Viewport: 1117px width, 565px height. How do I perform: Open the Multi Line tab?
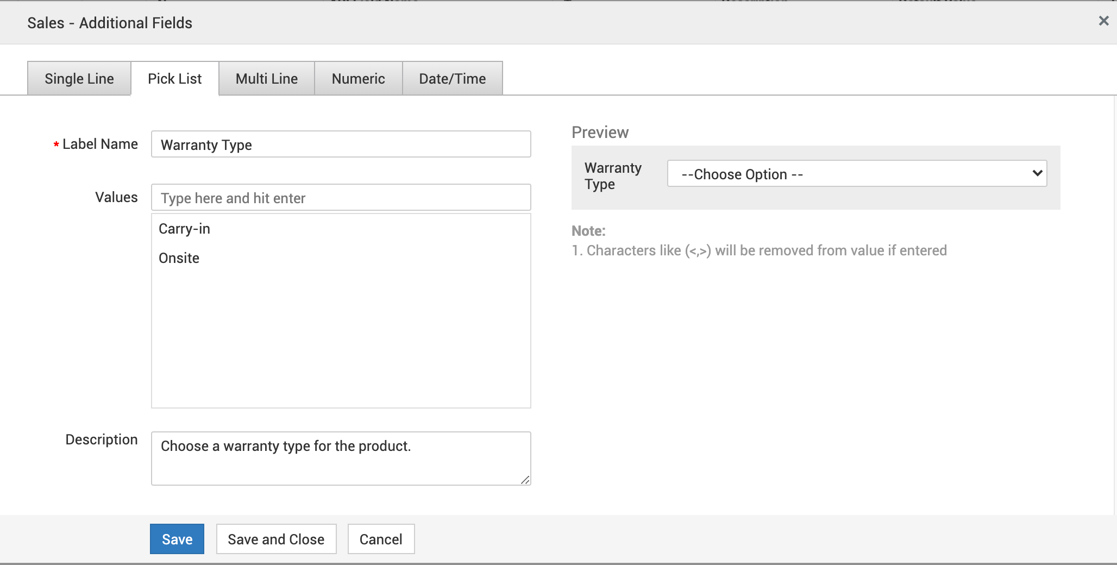point(266,79)
